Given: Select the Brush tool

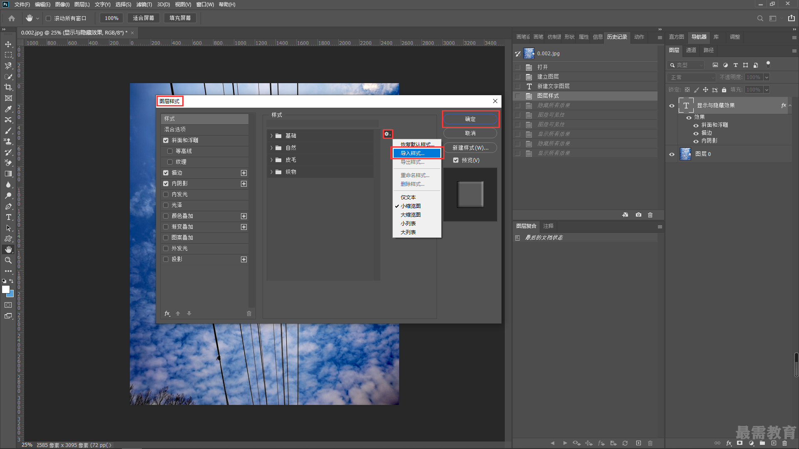Looking at the screenshot, I should coord(8,131).
